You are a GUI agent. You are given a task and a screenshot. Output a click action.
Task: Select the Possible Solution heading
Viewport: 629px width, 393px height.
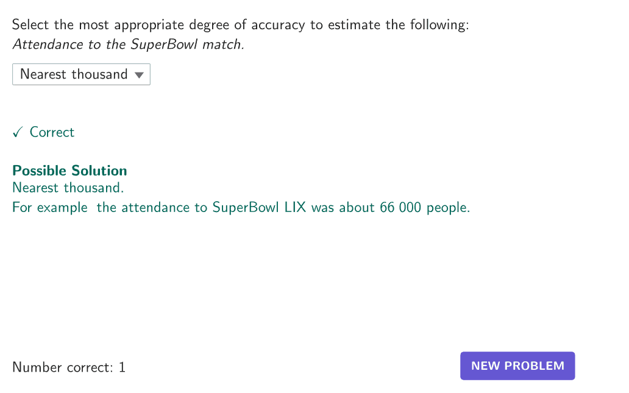tap(69, 171)
